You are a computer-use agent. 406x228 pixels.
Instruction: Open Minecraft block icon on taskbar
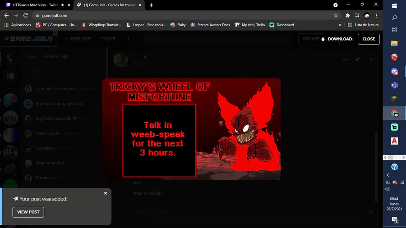394,99
